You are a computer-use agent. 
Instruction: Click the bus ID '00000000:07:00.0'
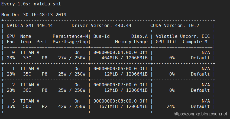pyautogui.click(x=115, y=85)
